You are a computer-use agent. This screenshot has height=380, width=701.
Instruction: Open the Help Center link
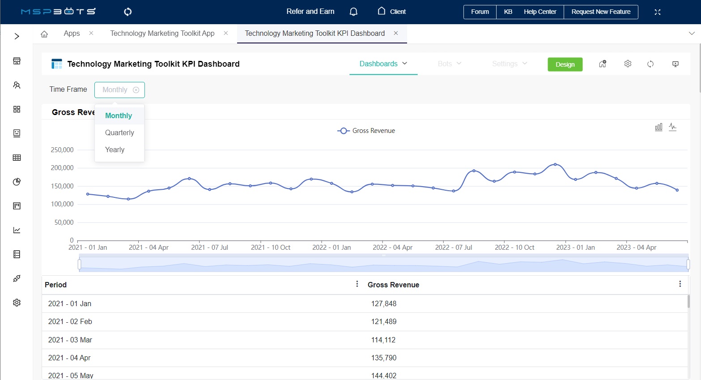(540, 12)
